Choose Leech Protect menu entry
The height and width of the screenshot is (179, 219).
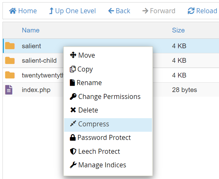point(108,151)
